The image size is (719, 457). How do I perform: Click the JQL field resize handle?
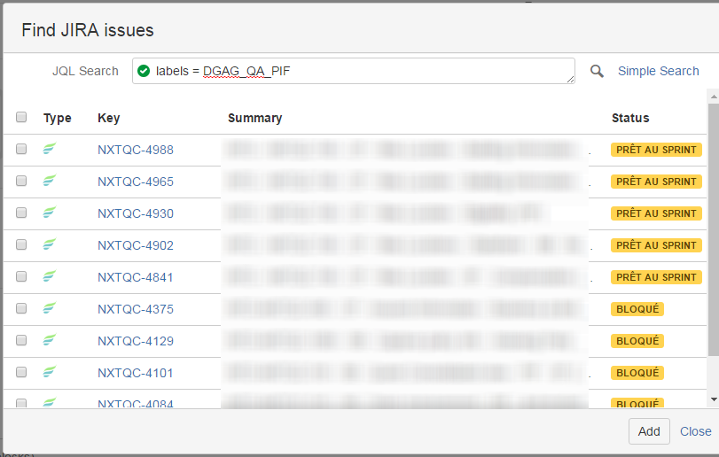coord(570,79)
